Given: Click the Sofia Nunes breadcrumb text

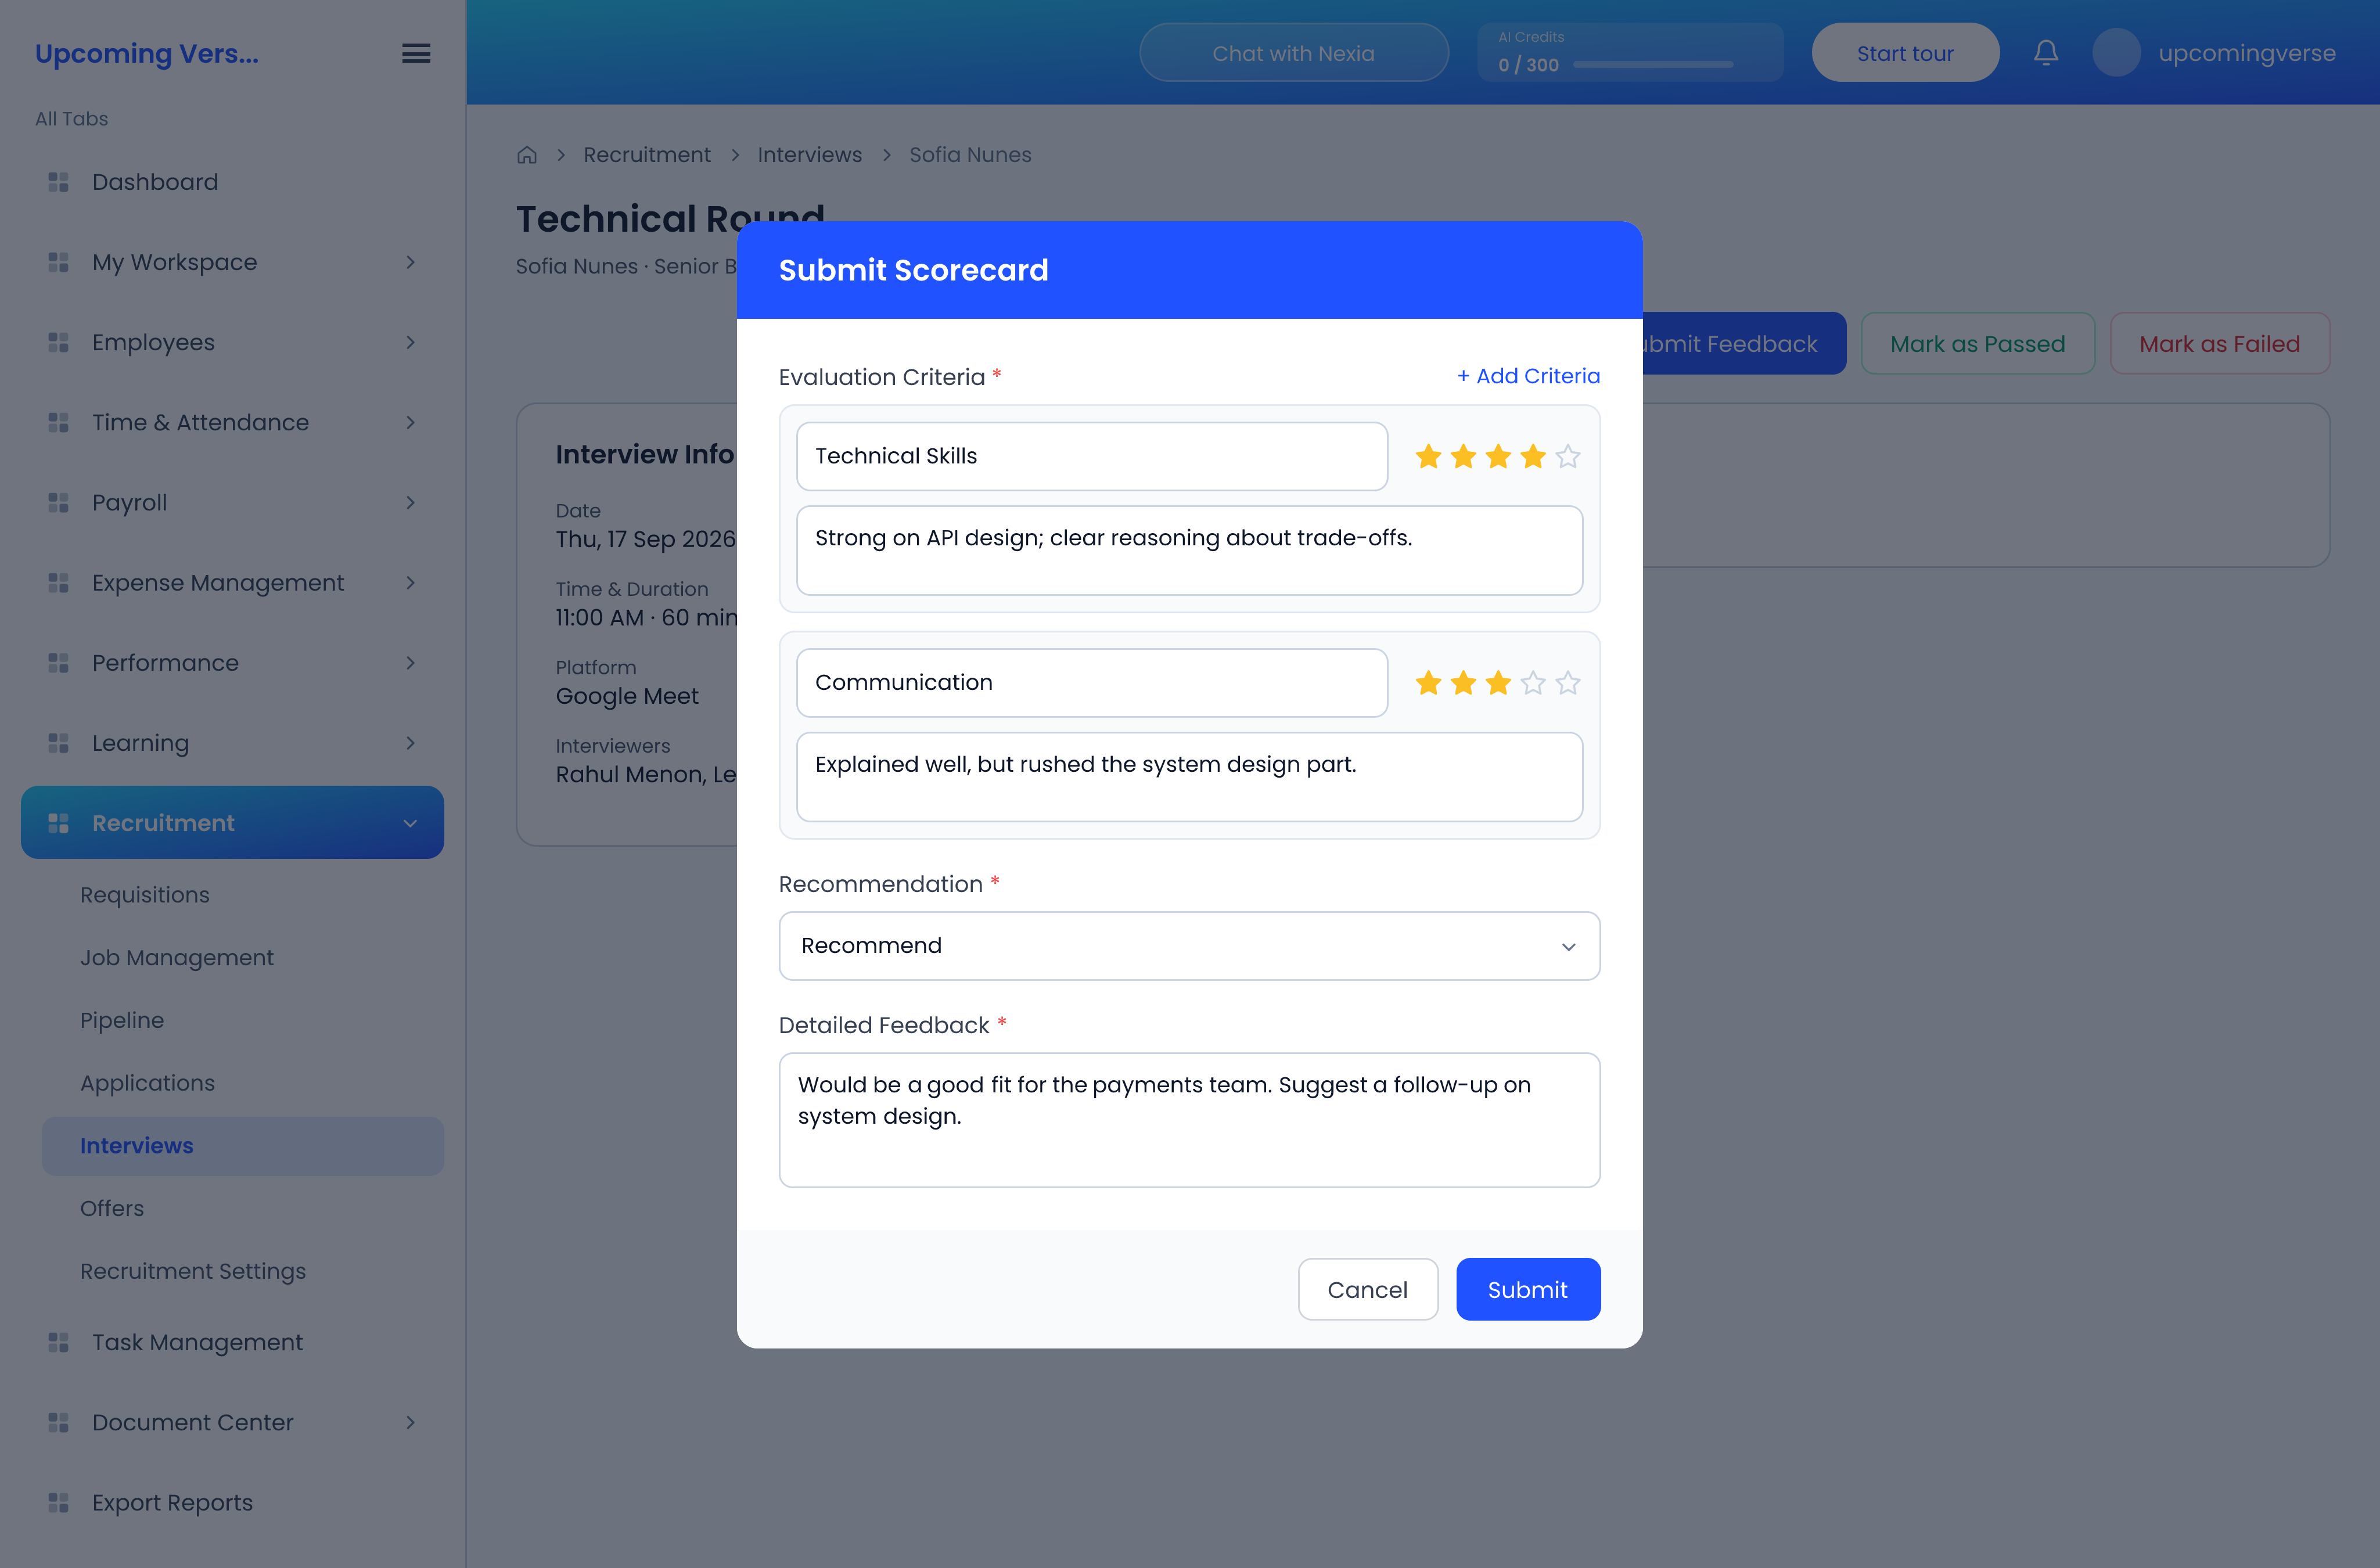Looking at the screenshot, I should click(x=970, y=155).
